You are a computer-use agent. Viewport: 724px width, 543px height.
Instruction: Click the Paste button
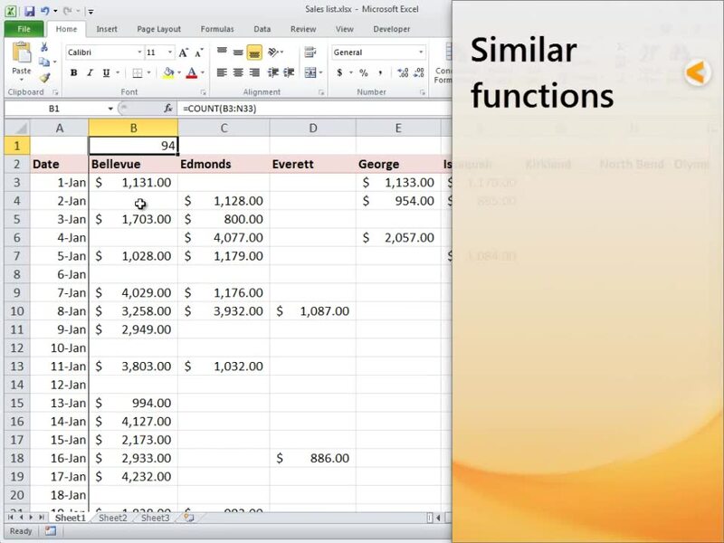tap(21, 60)
